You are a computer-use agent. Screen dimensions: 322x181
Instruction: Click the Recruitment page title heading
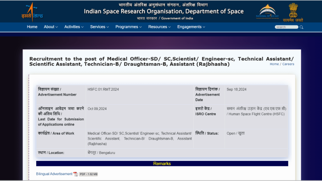pos(162,61)
